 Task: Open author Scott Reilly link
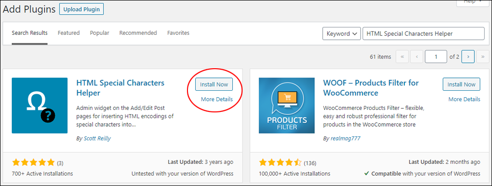point(97,138)
